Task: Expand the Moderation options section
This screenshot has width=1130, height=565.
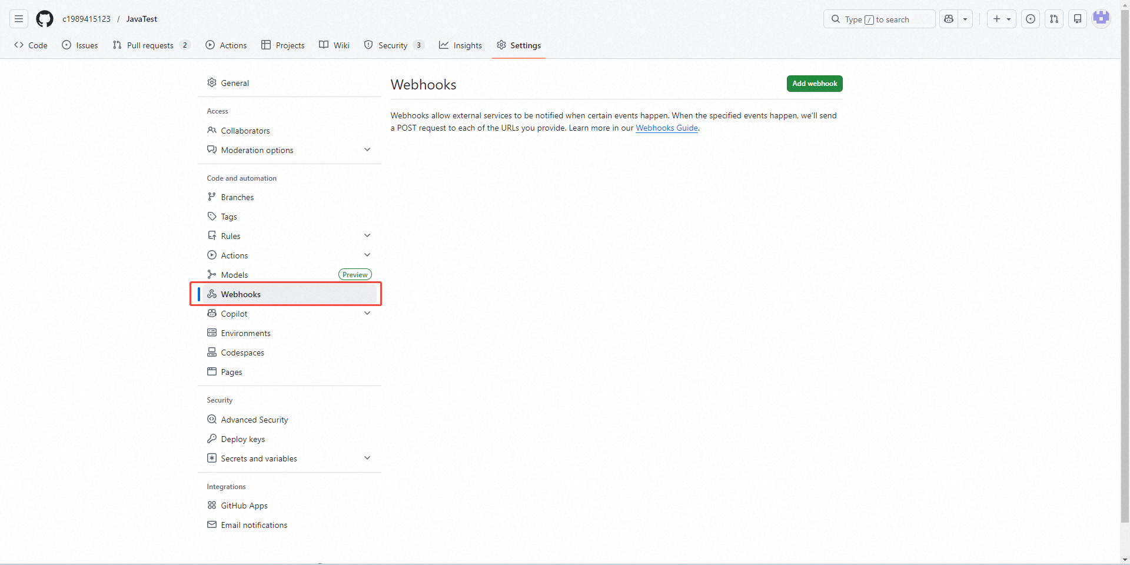Action: pos(367,149)
